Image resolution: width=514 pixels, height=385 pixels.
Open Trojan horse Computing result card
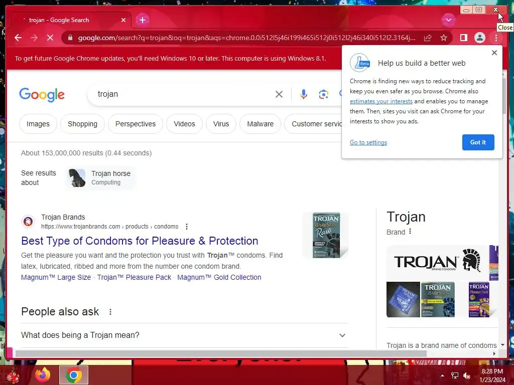tap(101, 178)
